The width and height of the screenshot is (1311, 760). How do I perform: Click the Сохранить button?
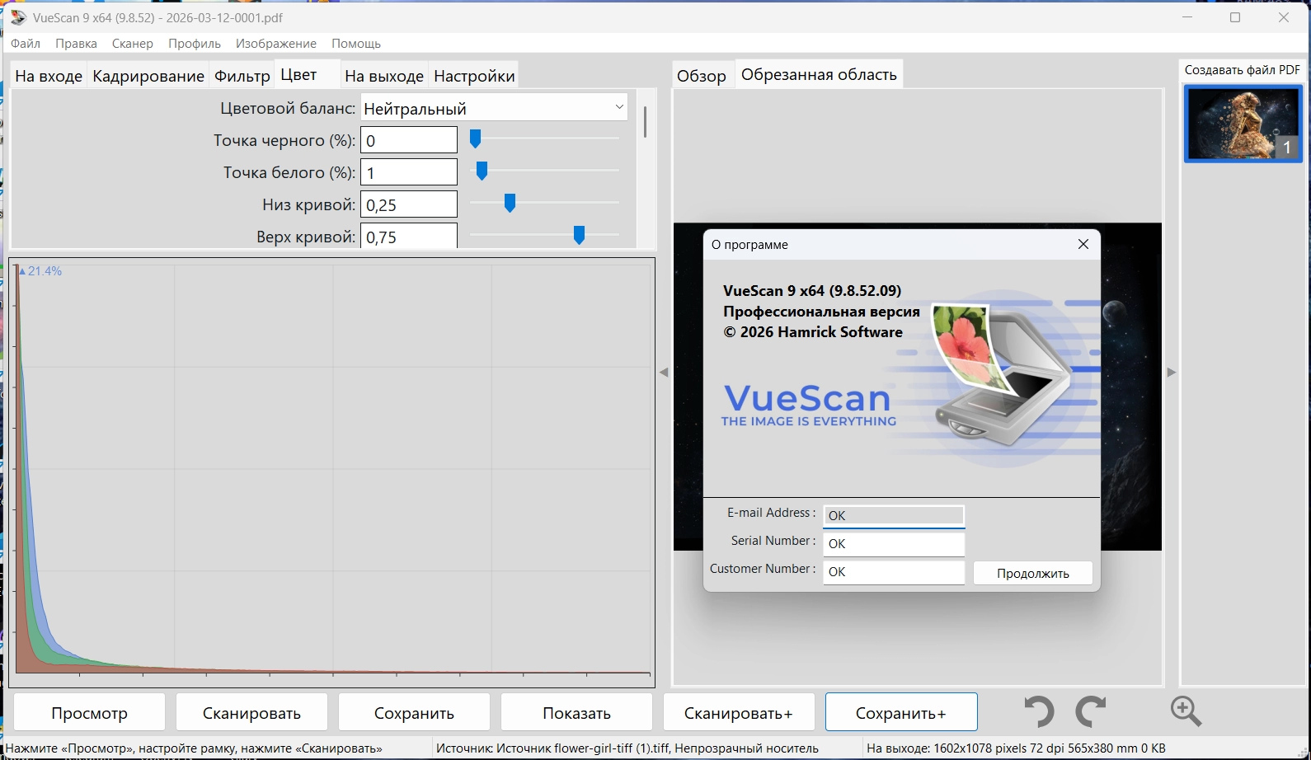click(x=414, y=712)
